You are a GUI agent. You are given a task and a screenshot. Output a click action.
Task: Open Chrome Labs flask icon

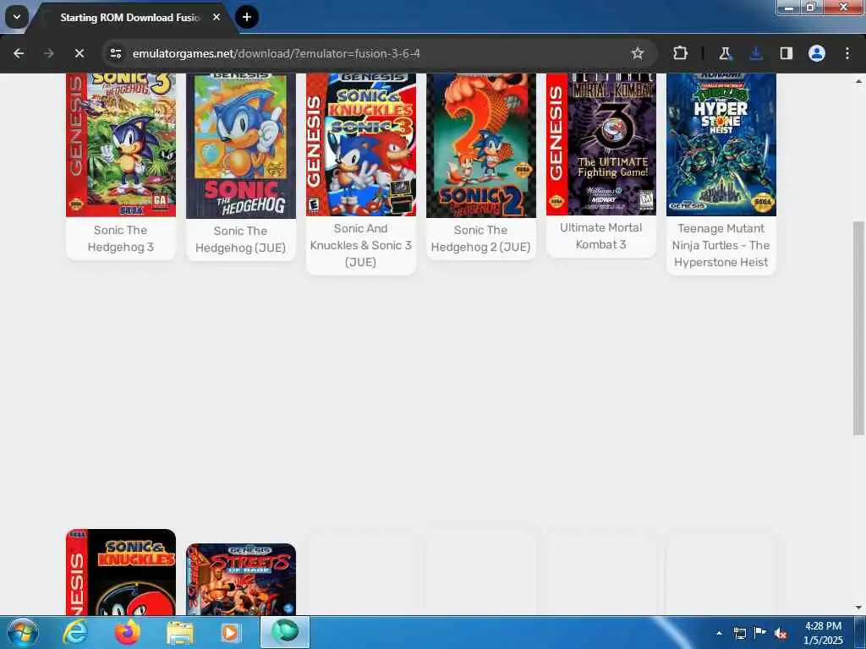[725, 53]
